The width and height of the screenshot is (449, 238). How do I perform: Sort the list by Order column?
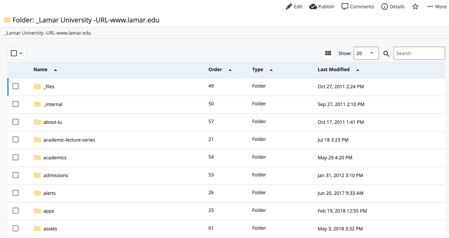(215, 69)
